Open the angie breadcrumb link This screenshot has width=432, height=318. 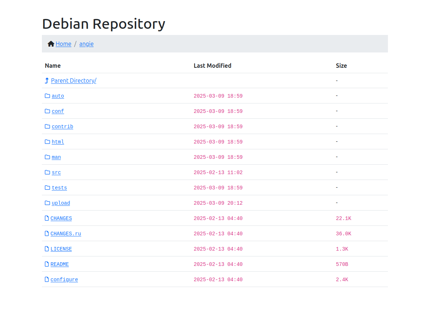[x=86, y=44]
